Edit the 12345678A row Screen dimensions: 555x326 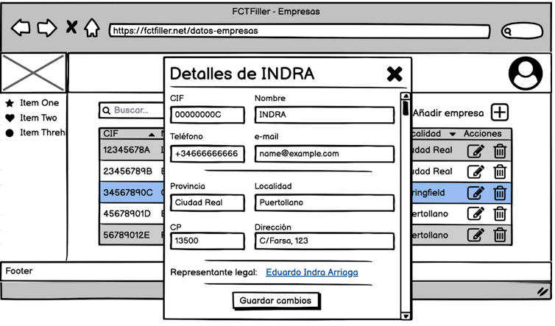point(476,151)
